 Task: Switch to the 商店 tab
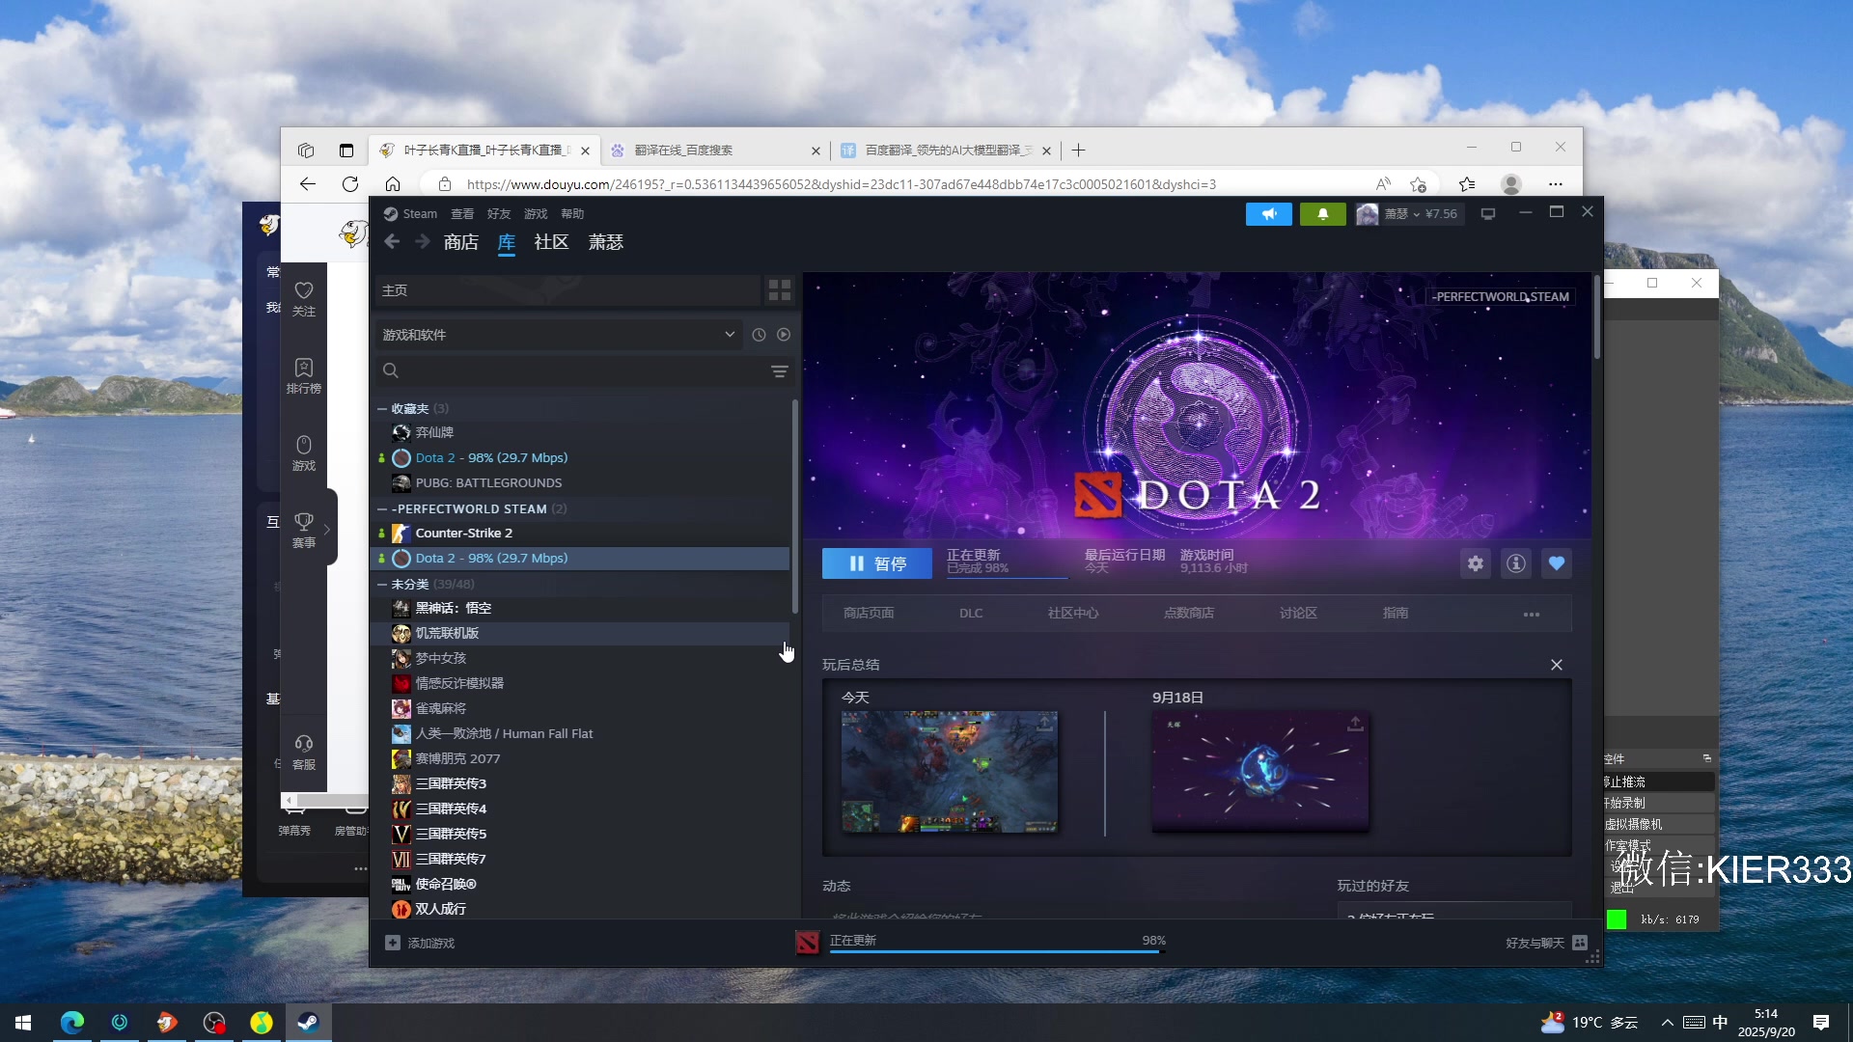pyautogui.click(x=461, y=242)
